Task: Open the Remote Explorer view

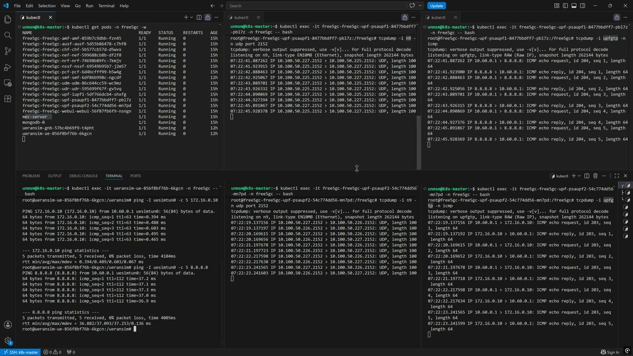Action: coord(7,83)
